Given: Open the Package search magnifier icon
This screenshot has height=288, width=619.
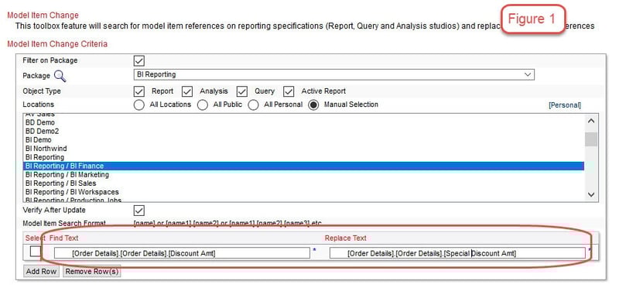Looking at the screenshot, I should point(60,75).
